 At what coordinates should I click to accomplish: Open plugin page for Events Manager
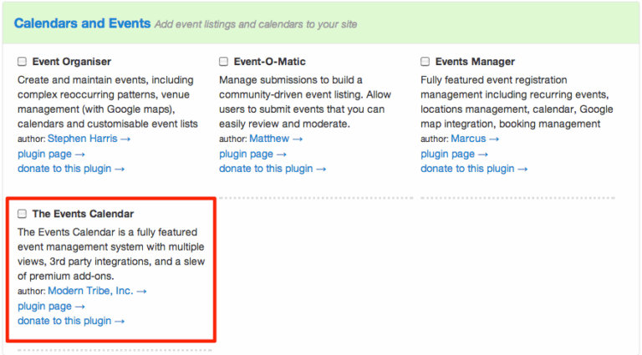tap(454, 155)
